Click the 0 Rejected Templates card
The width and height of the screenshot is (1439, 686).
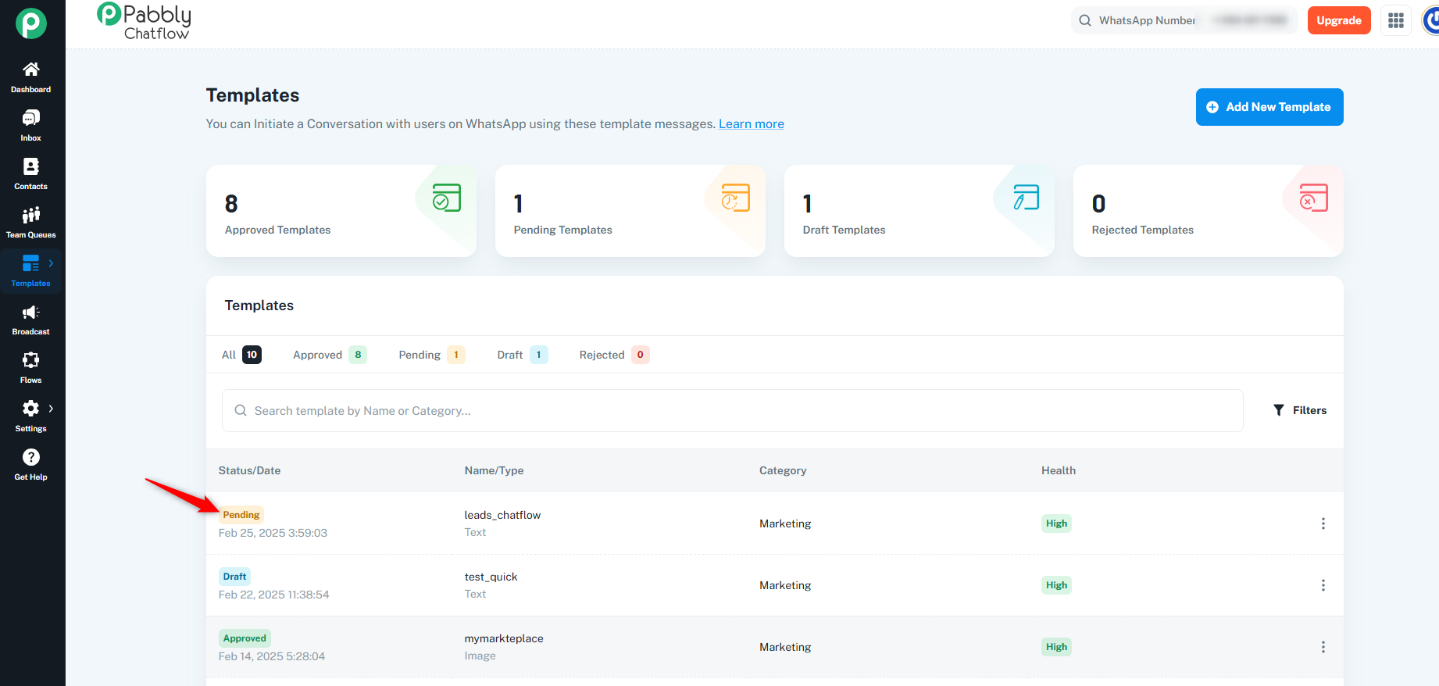(1209, 211)
